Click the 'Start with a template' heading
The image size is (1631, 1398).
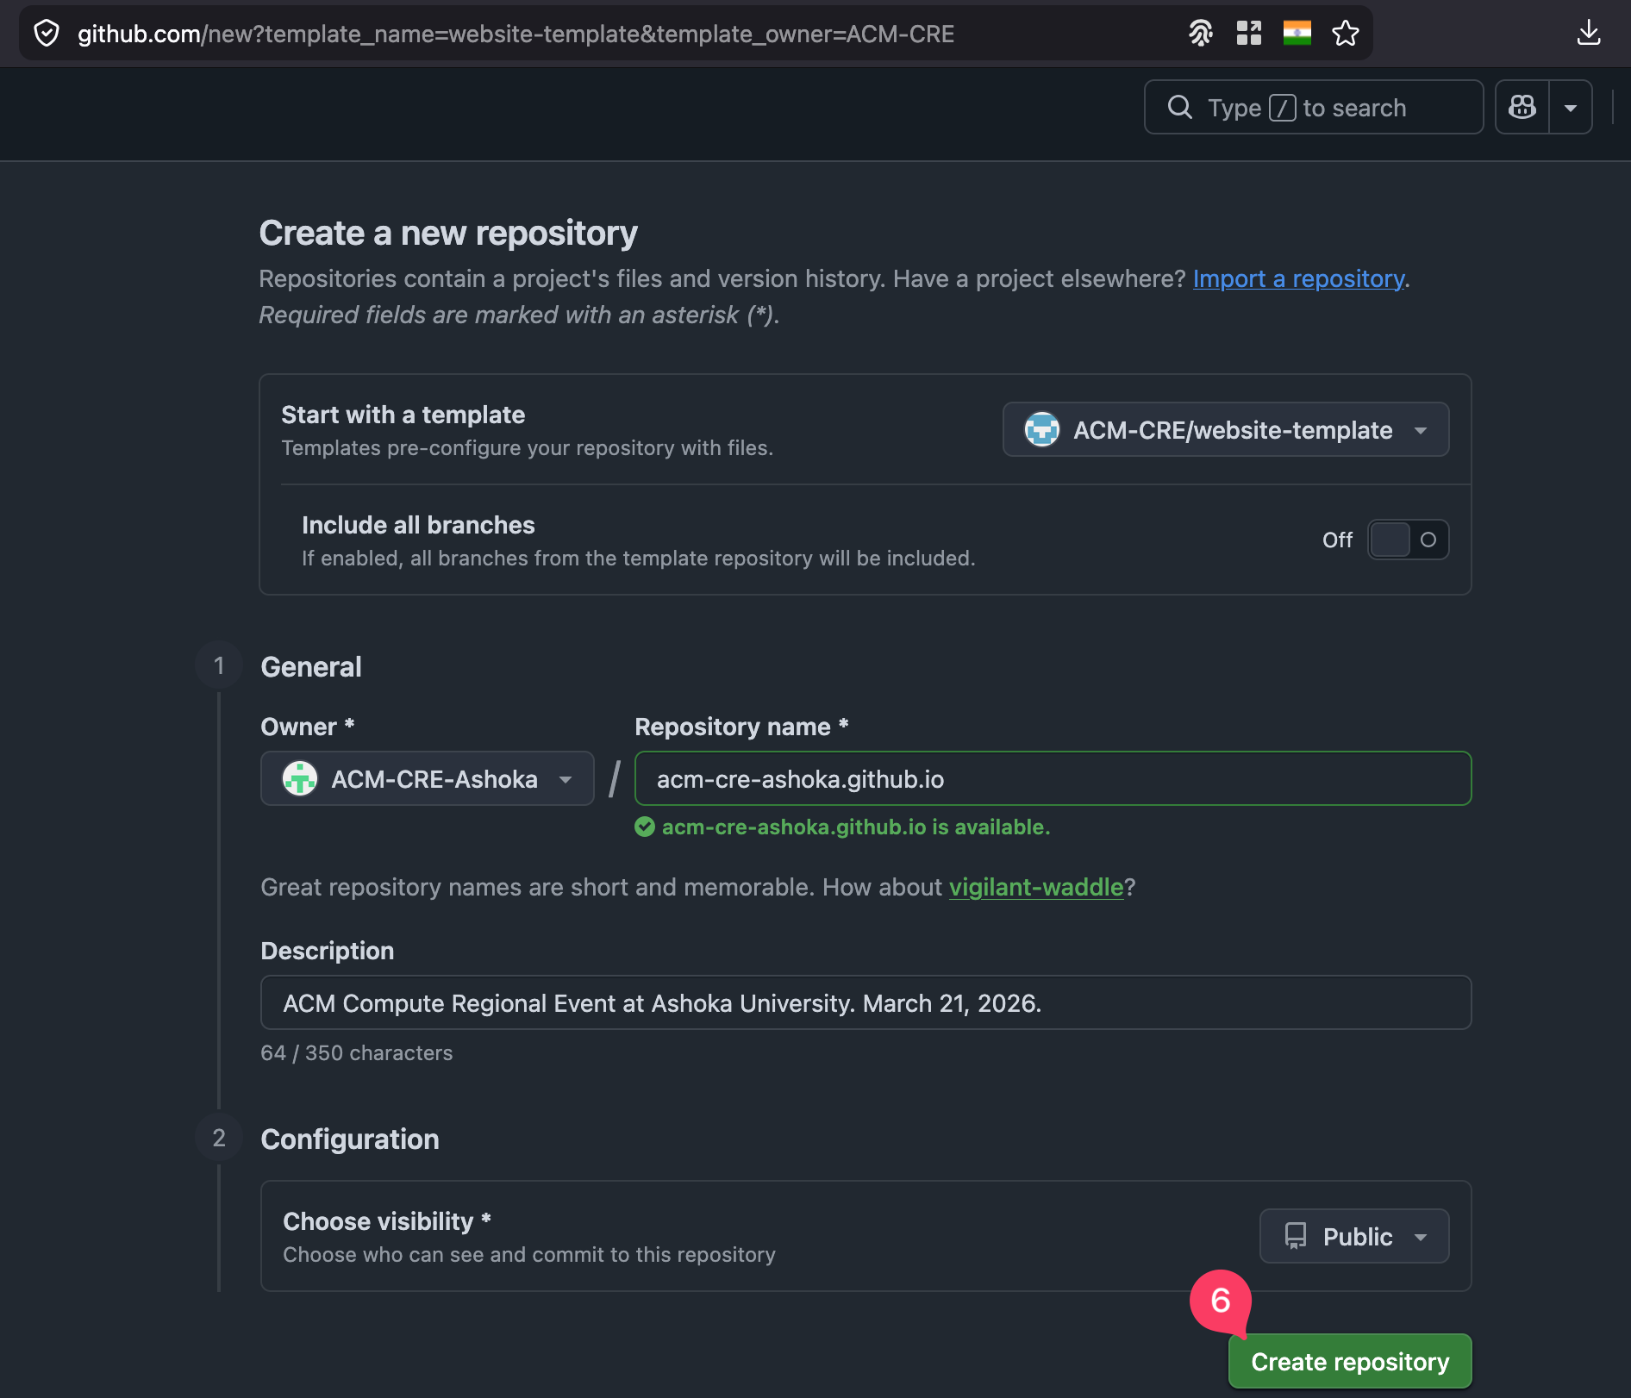click(x=403, y=415)
